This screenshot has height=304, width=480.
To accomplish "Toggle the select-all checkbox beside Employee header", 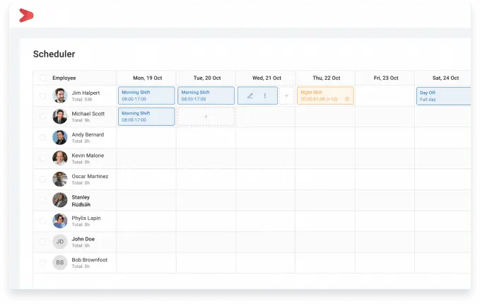I will click(x=43, y=78).
